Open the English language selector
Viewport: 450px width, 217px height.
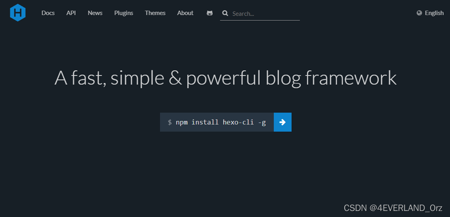(x=434, y=13)
